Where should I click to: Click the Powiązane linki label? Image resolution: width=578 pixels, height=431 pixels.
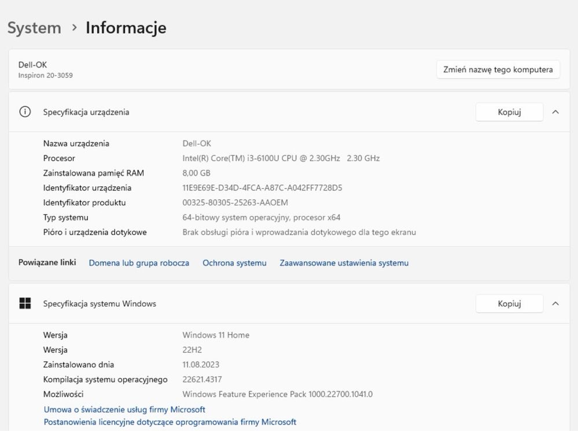tap(47, 262)
